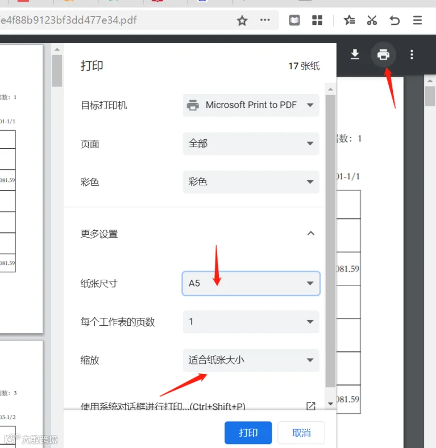Open the color mode dropdown 彩色
Screen dimensions: 436x448
pos(251,182)
